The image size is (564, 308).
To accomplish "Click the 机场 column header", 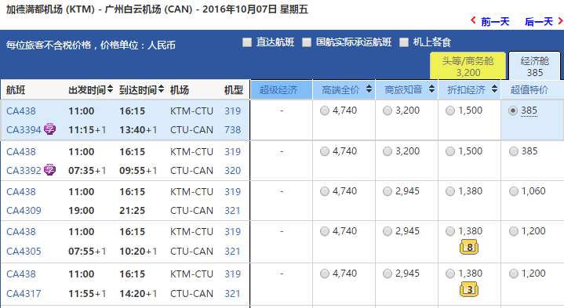I will point(180,90).
